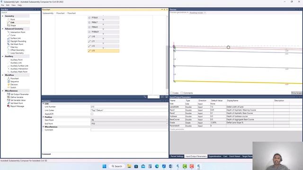
Task: Open the Edit menu
Action: (x=8, y=5)
